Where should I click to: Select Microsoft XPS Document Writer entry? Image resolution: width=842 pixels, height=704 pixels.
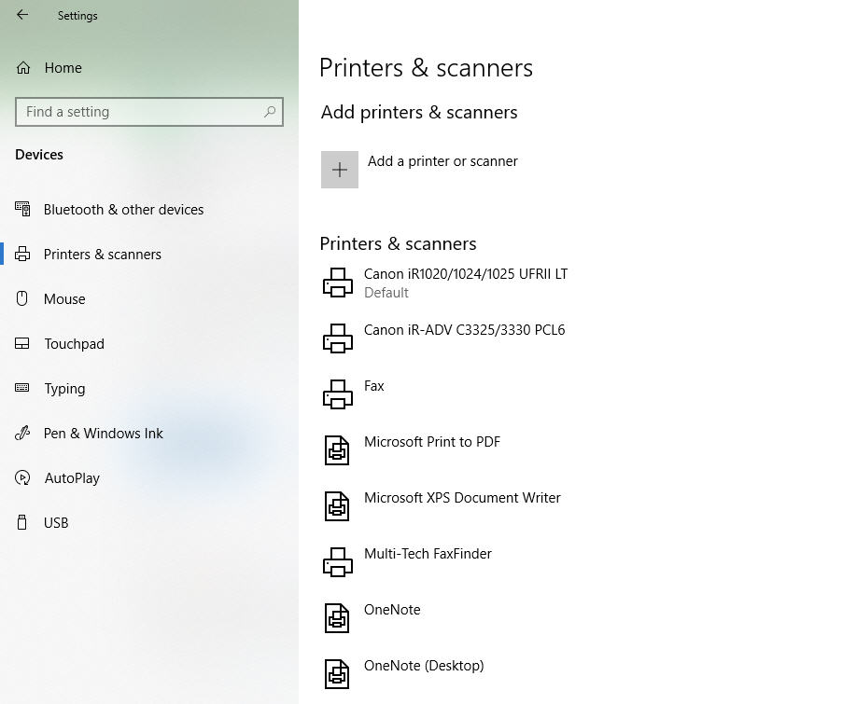pos(462,497)
